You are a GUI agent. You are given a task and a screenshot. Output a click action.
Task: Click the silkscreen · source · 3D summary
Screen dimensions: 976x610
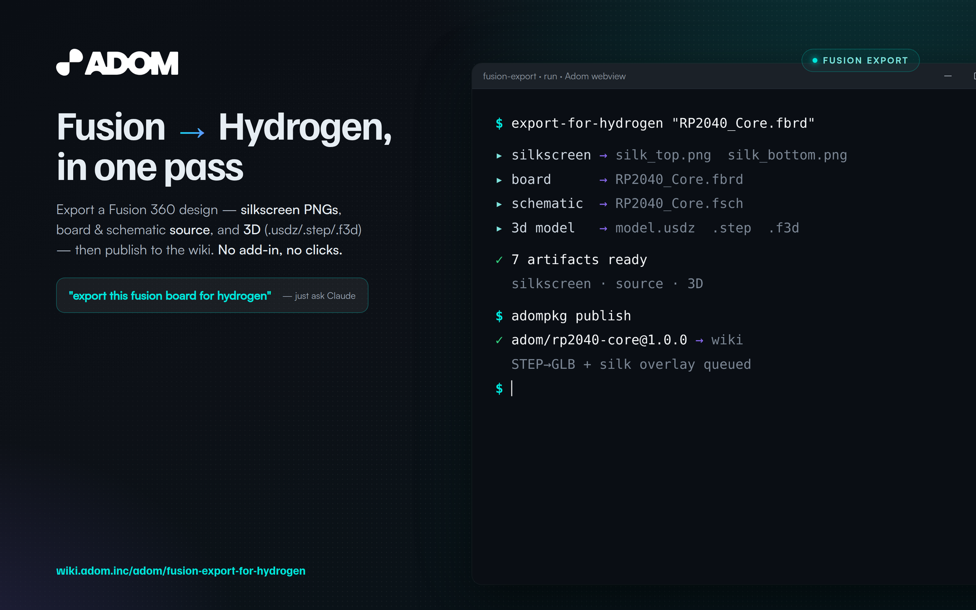(607, 284)
